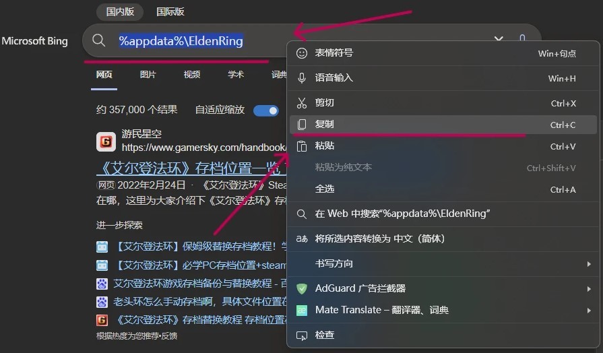The height and width of the screenshot is (353, 603).
Task: Click the scissors cut icon
Action: pos(302,103)
